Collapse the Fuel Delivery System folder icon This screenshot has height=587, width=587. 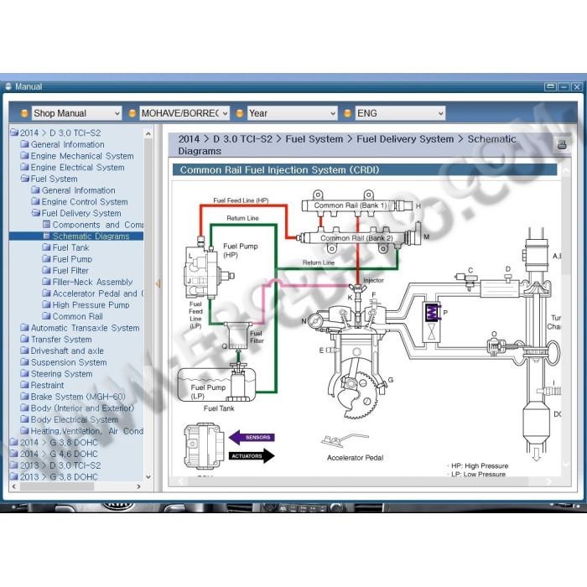pyautogui.click(x=36, y=213)
